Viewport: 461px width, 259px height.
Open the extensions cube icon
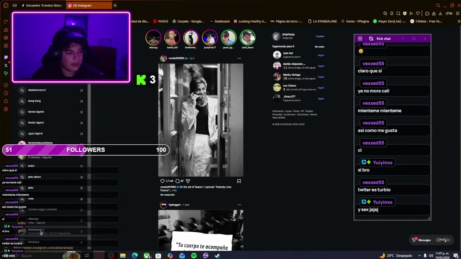(427, 13)
